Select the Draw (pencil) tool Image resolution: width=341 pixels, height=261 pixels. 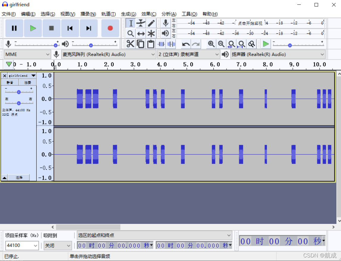pos(151,23)
